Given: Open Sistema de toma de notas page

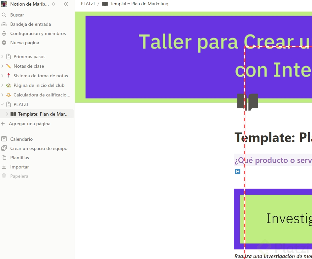Looking at the screenshot, I should tap(41, 76).
